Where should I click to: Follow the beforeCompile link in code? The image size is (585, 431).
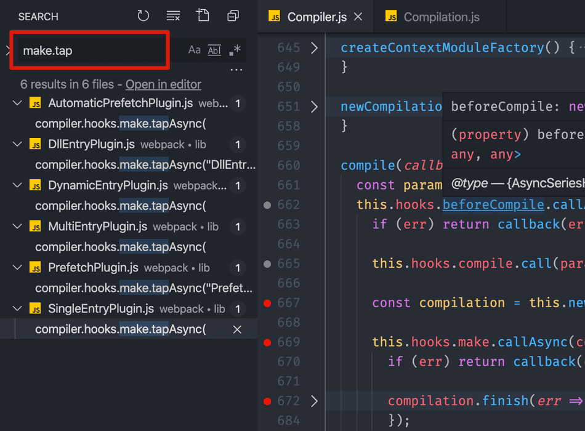493,204
